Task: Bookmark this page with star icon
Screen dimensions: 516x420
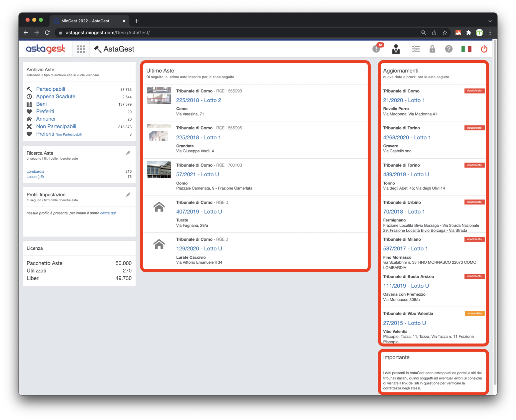Action: (x=445, y=33)
